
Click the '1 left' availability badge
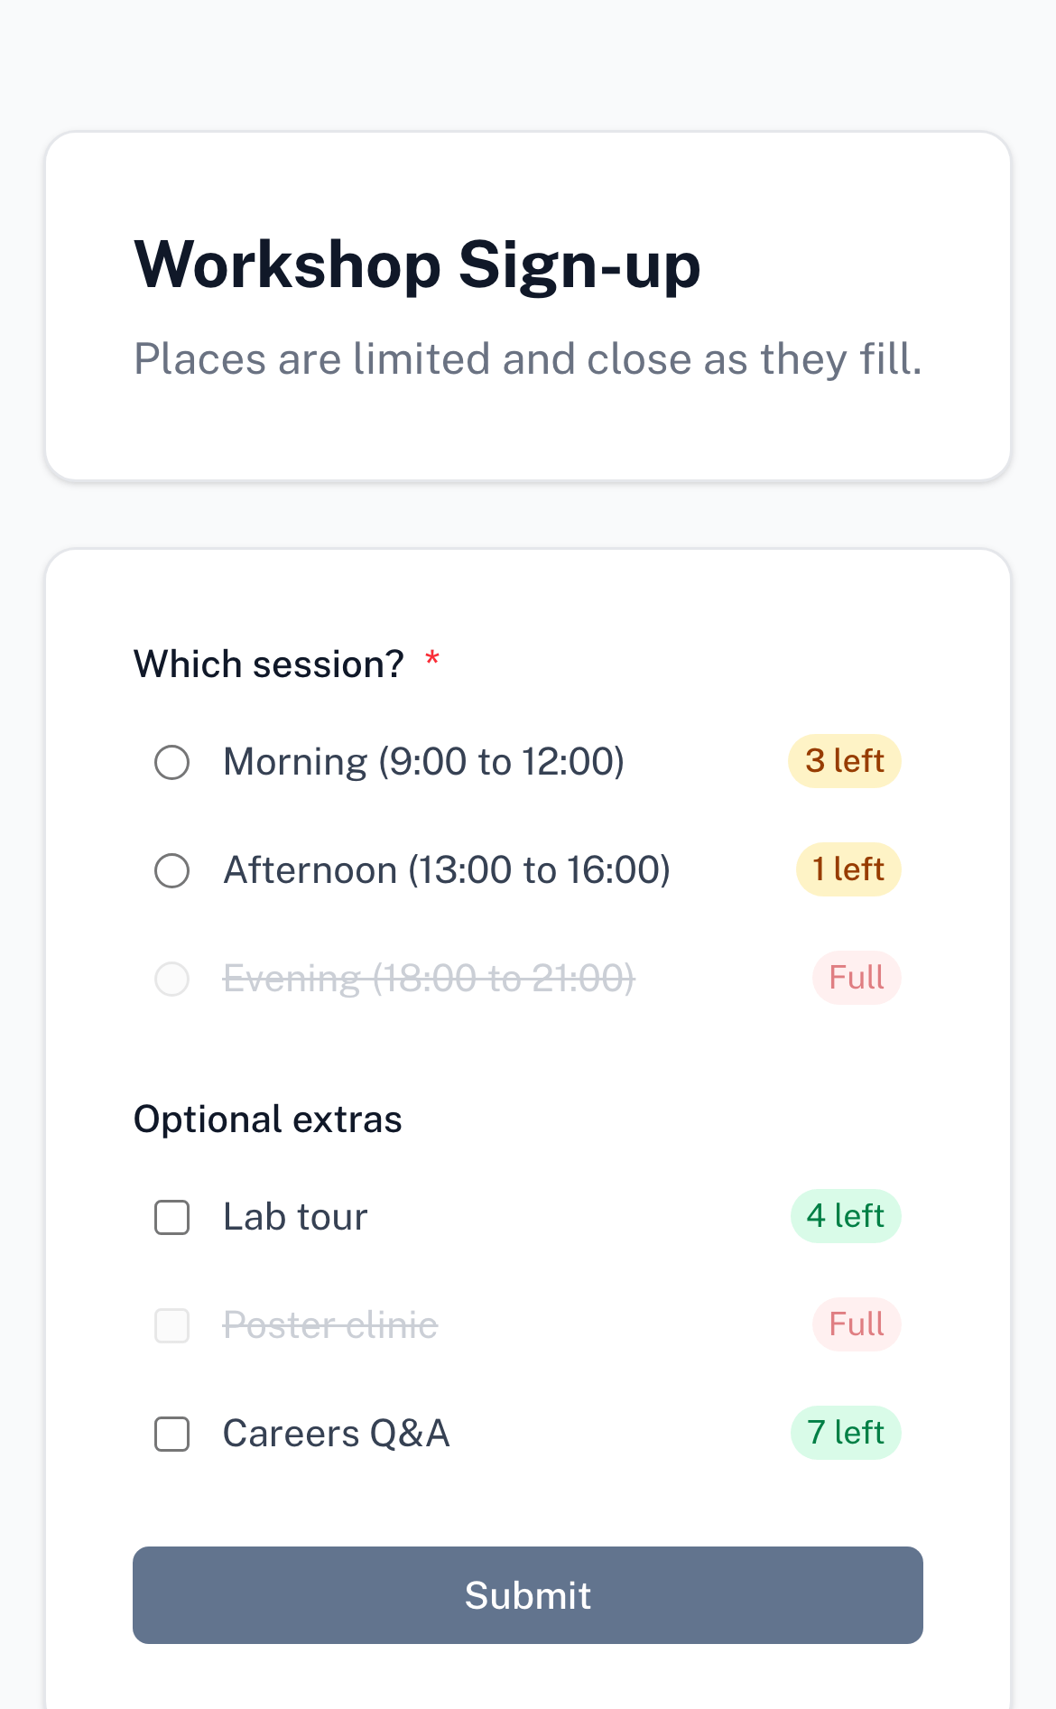point(848,869)
